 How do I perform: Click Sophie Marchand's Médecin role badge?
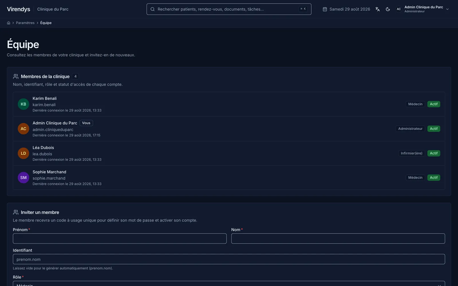pos(415,178)
